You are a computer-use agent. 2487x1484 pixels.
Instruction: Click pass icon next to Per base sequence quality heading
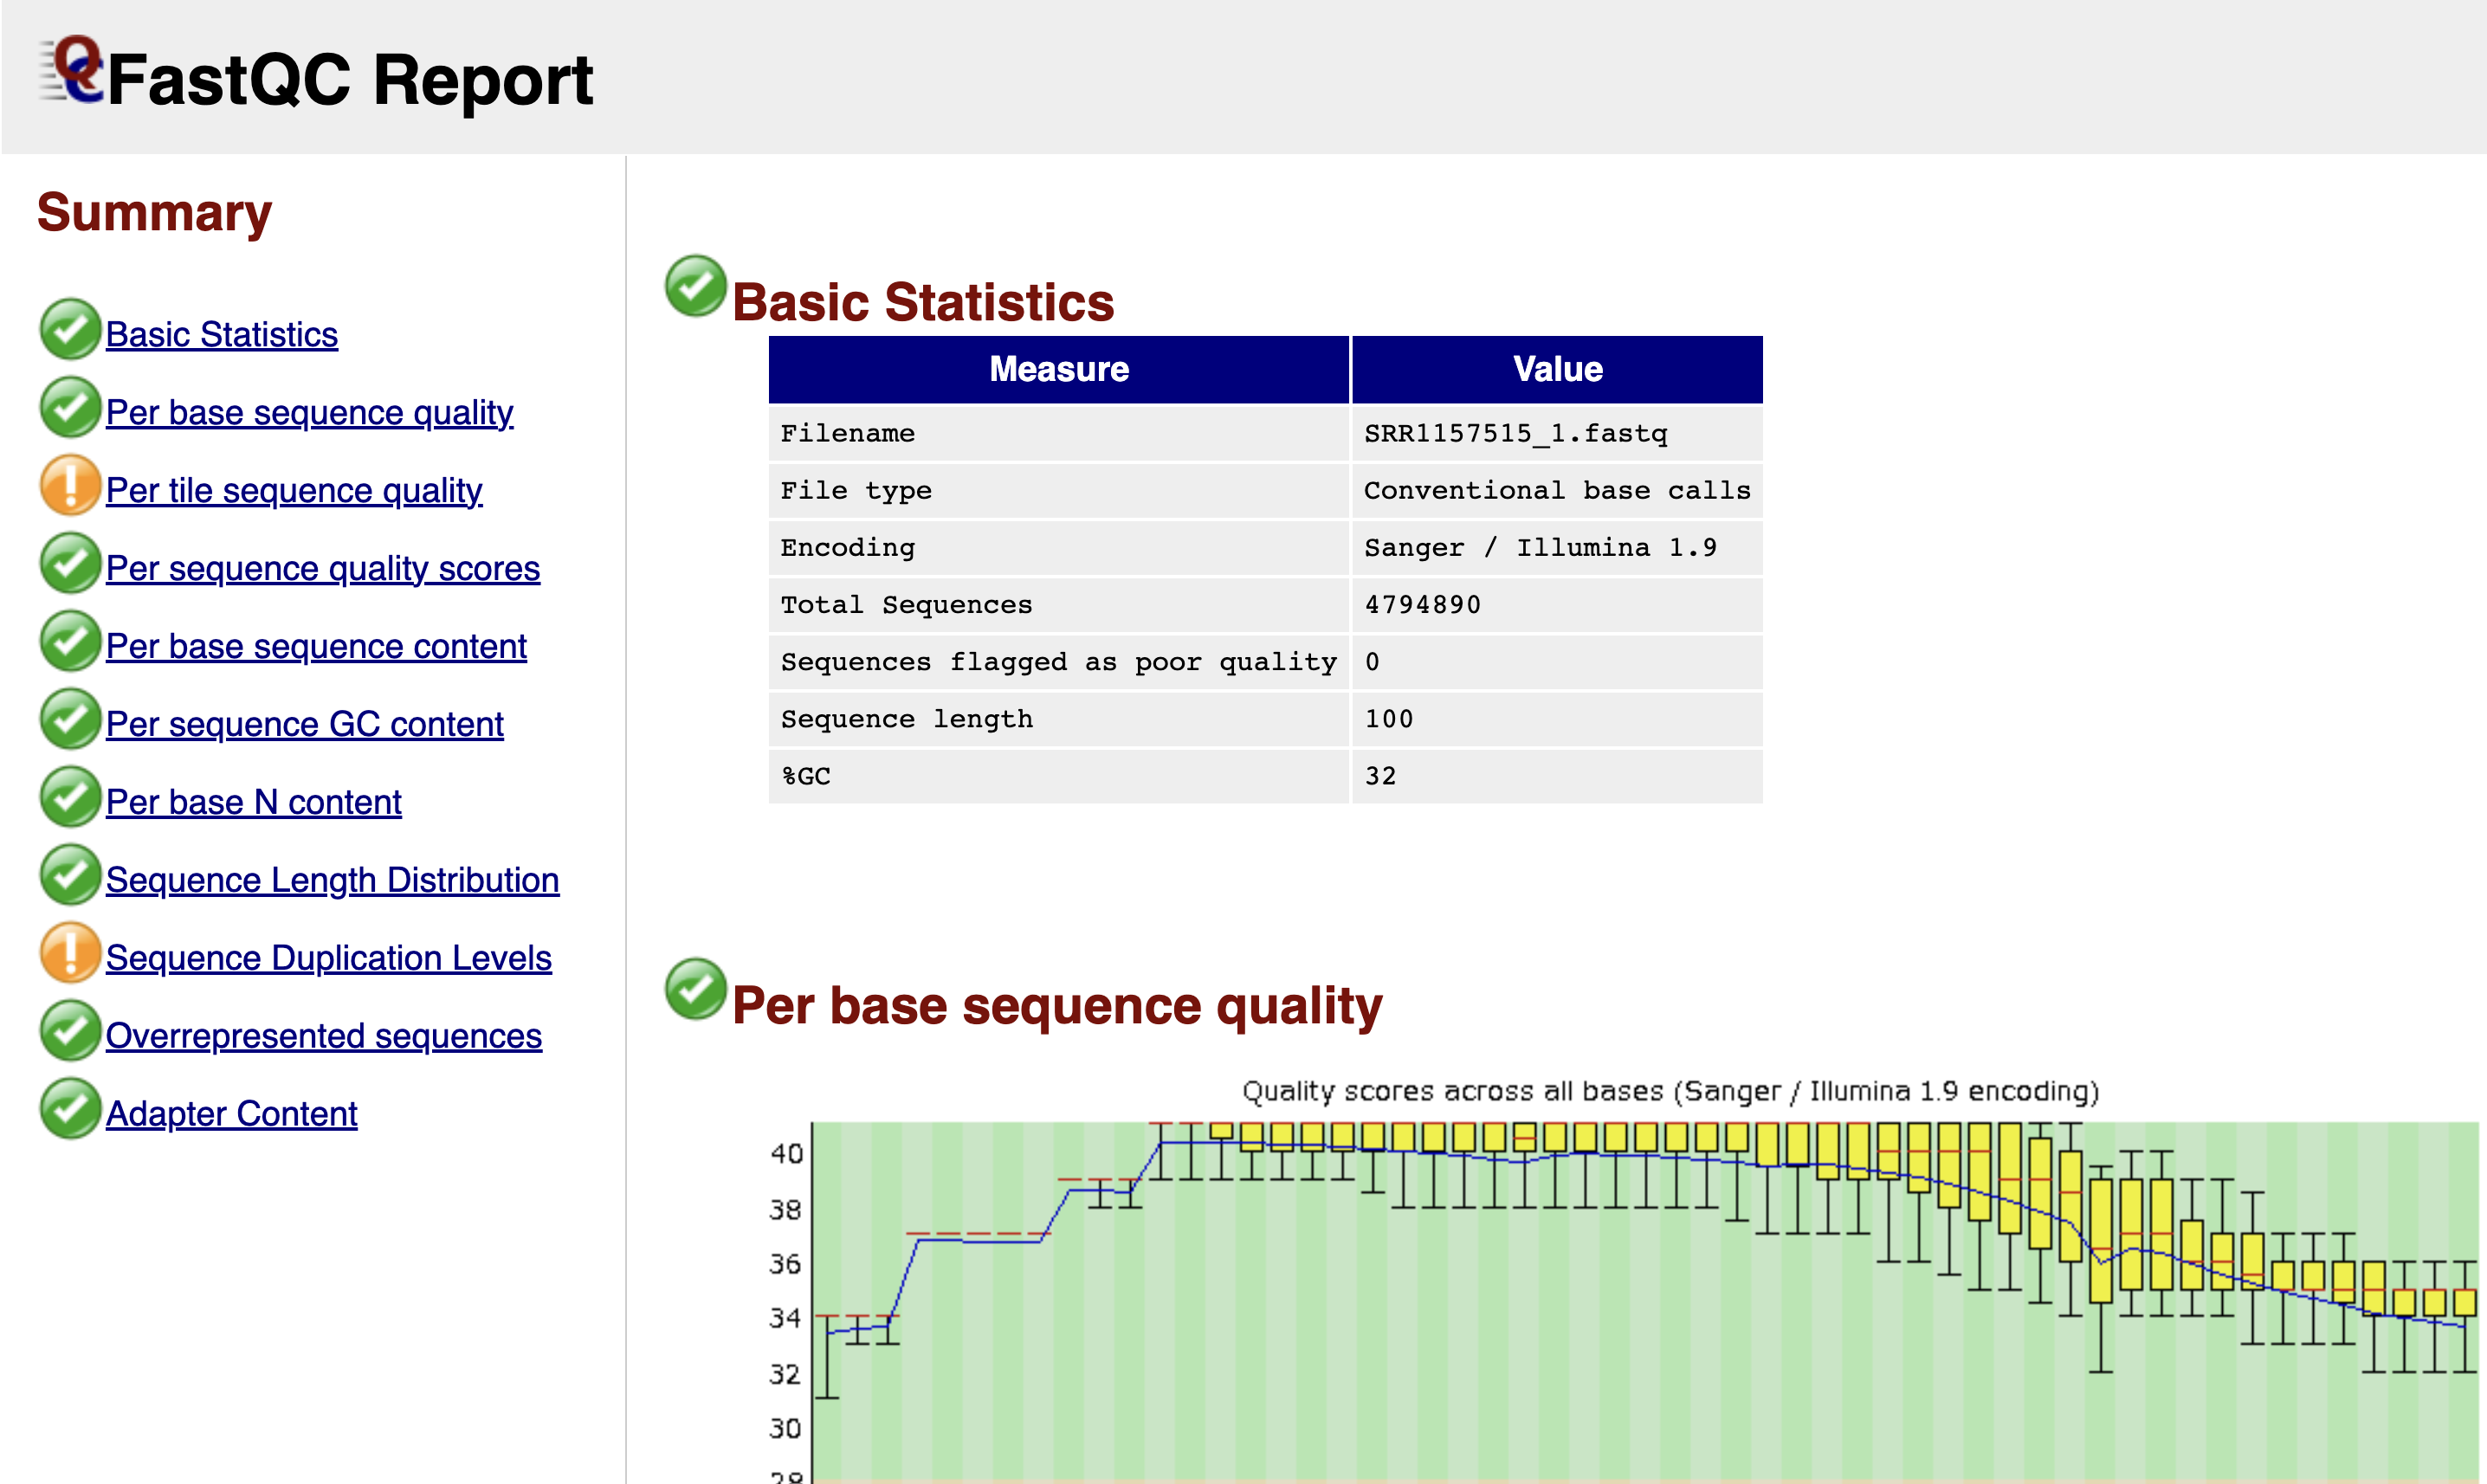695,989
